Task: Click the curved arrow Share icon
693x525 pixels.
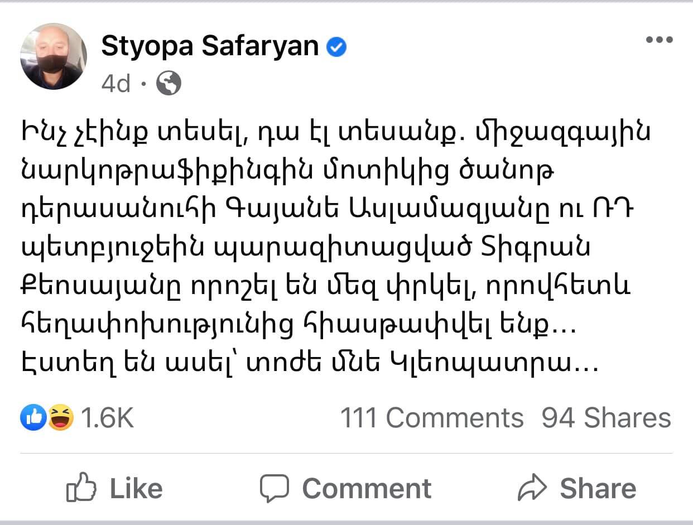Action: (534, 488)
